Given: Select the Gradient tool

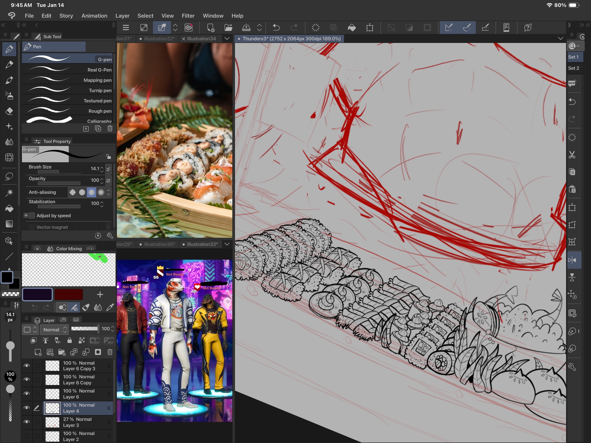Looking at the screenshot, I should coord(9,224).
